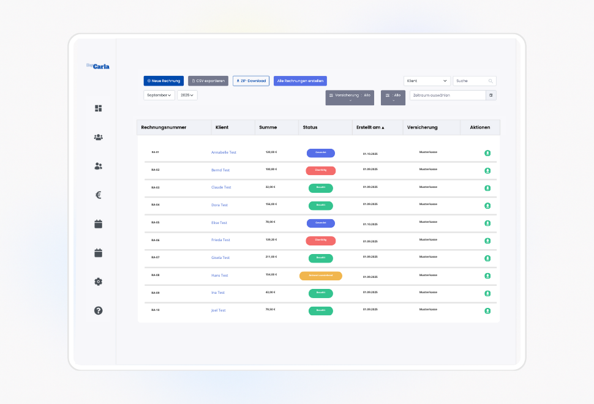Open the euro billing sidebar icon
Screen dimensions: 594x404
(98, 195)
